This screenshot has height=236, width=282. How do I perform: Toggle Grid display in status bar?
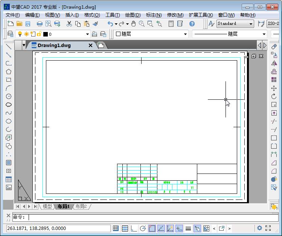pos(125,228)
